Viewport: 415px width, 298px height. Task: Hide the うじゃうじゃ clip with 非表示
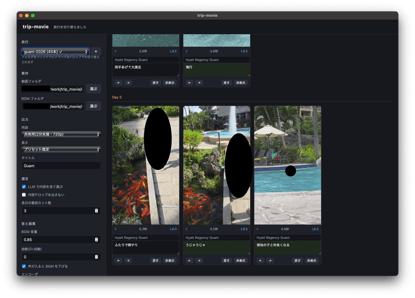[x=241, y=260]
